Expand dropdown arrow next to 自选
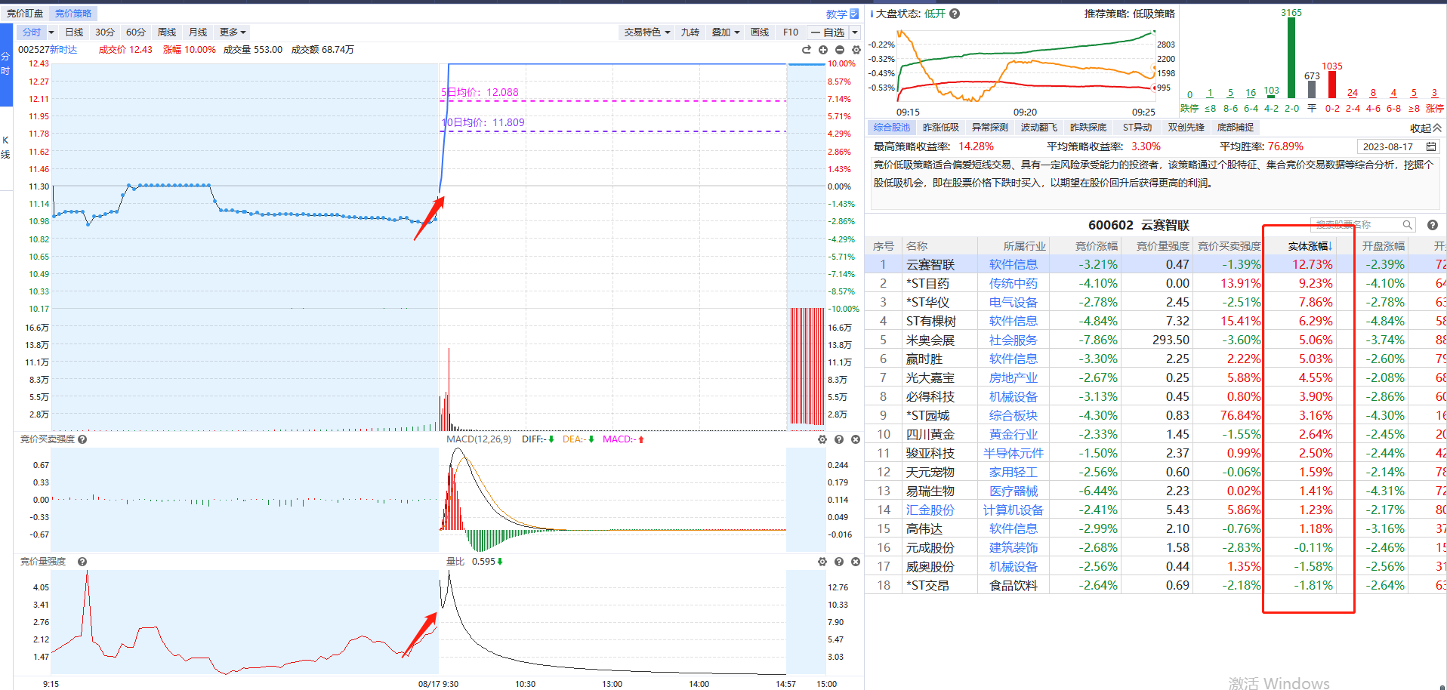 tap(855, 32)
